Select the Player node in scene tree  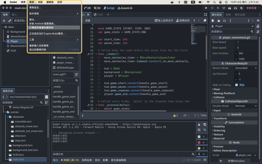coord(14,41)
